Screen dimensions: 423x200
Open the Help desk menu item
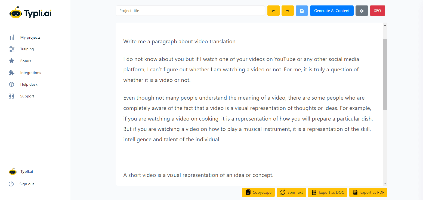(29, 84)
